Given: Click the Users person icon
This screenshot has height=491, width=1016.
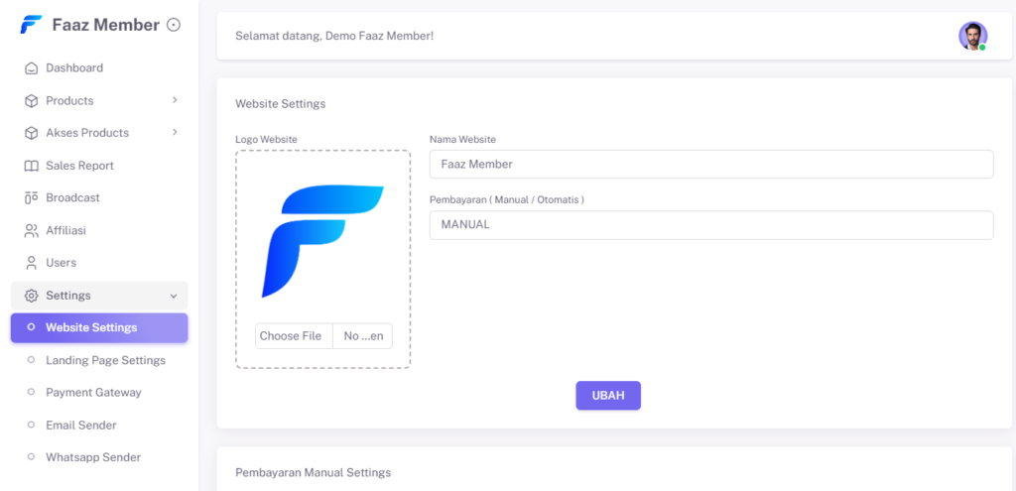Looking at the screenshot, I should click(x=31, y=263).
